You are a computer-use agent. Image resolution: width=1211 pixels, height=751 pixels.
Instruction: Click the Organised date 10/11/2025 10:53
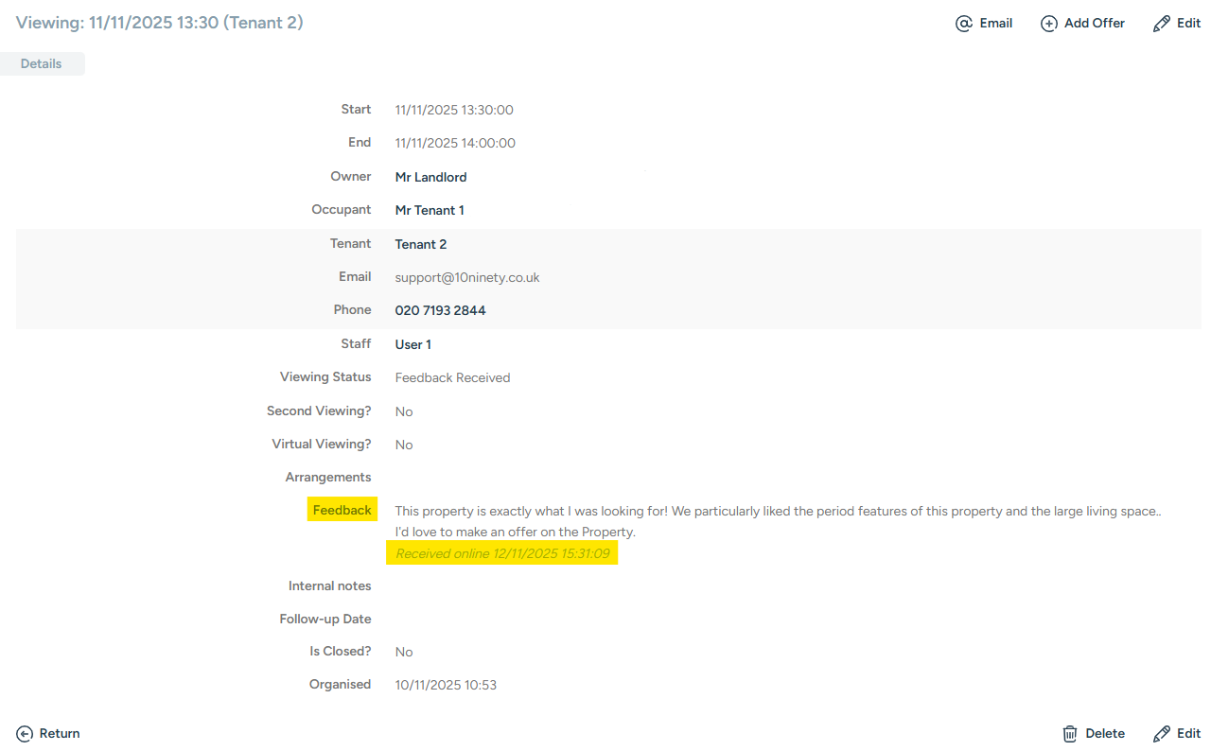click(446, 684)
